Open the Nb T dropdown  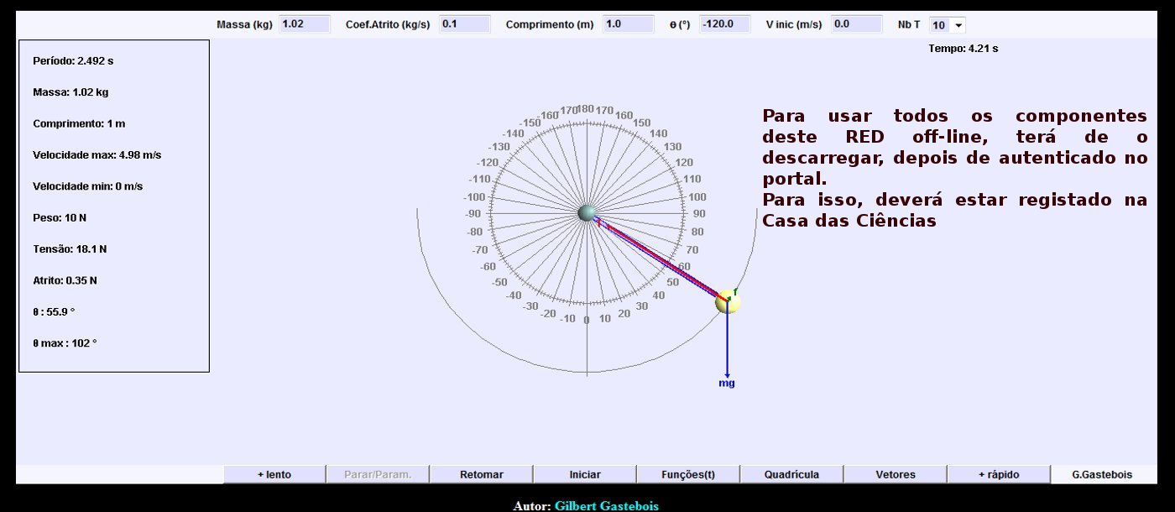pos(948,25)
